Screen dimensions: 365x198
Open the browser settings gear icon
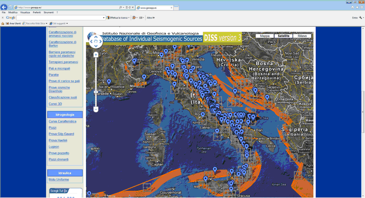pyautogui.click(x=362, y=8)
